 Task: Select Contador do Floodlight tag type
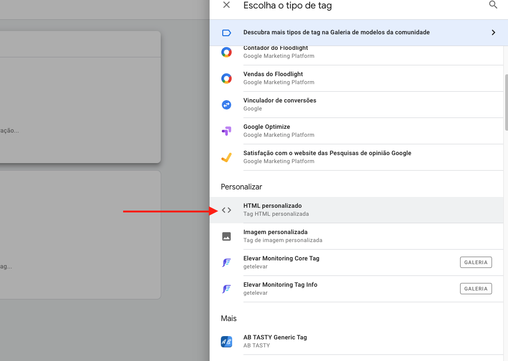(x=356, y=55)
